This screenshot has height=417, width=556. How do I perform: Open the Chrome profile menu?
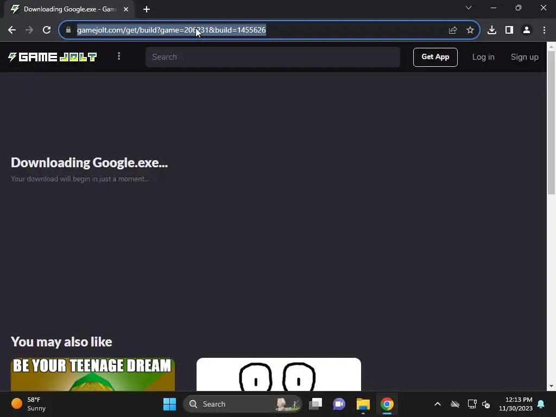click(527, 30)
